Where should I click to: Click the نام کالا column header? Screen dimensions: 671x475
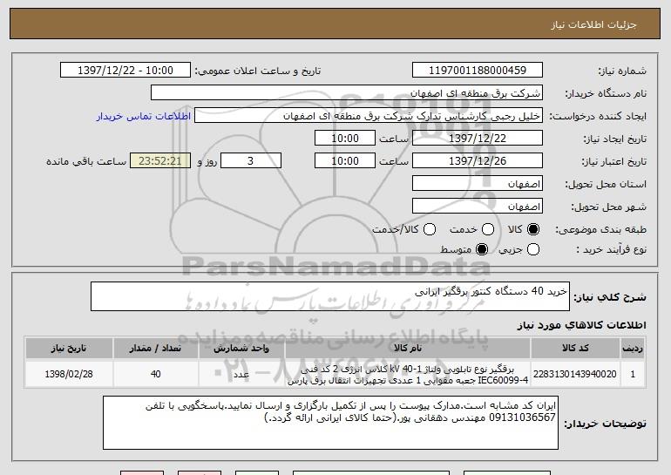tap(408, 348)
